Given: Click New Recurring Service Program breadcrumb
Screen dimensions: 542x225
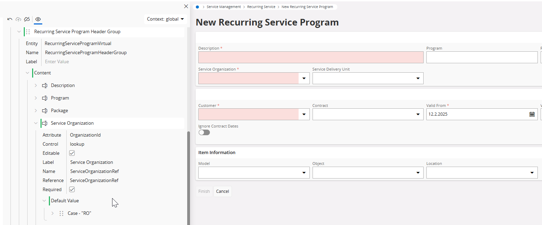Looking at the screenshot, I should click(307, 7).
